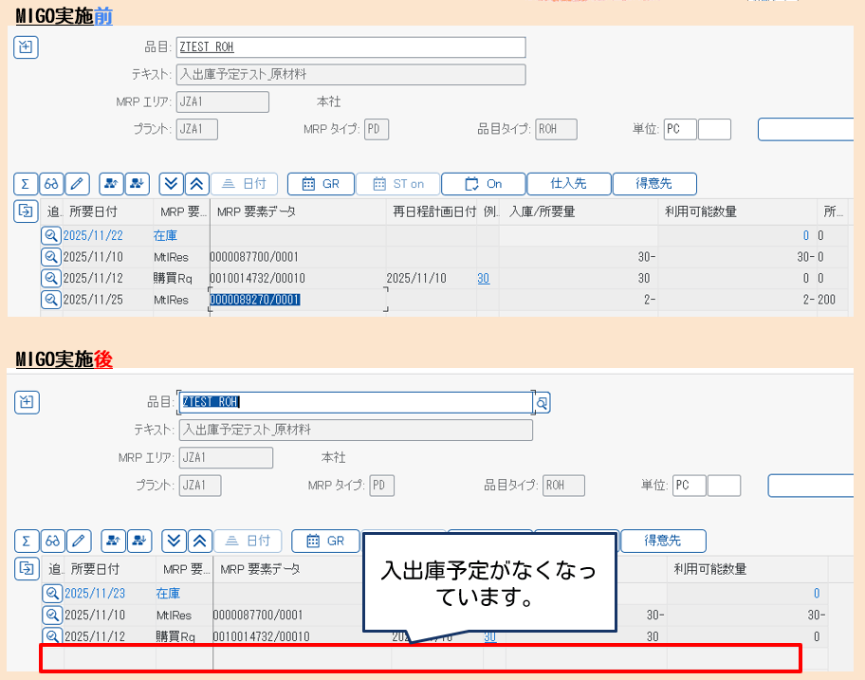Toggle the GR date button in the MIGO実施前 toolbar
This screenshot has height=680, width=865.
[x=321, y=184]
